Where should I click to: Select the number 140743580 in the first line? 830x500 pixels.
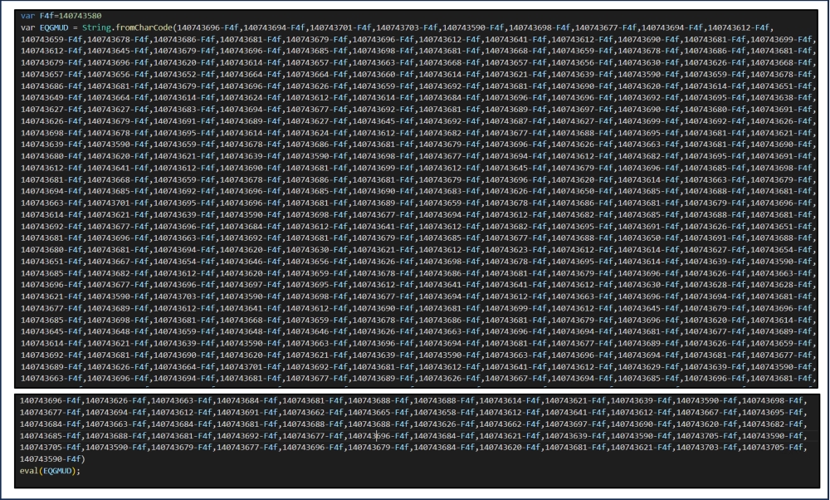(x=80, y=16)
